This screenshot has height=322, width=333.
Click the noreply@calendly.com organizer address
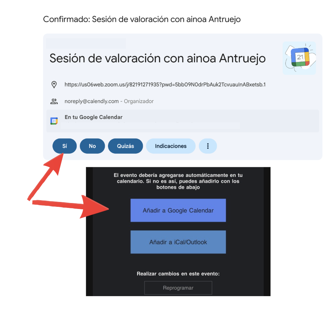pos(91,101)
